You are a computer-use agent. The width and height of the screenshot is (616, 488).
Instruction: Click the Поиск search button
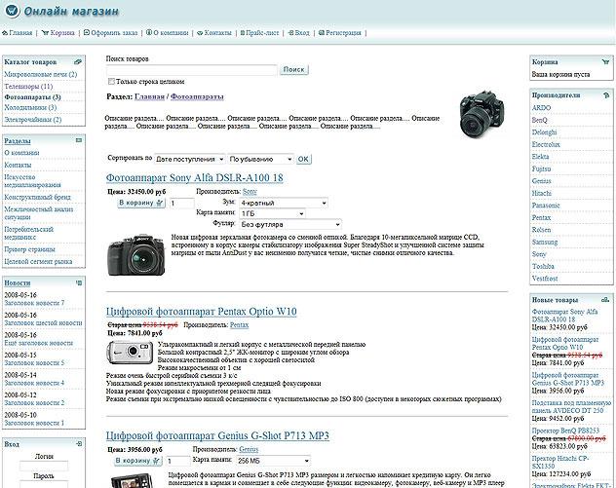pos(293,69)
